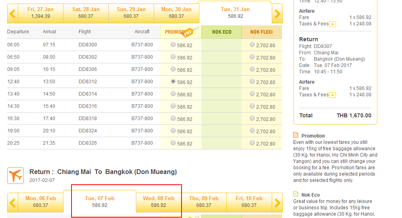402x218 pixels.
Task: Choose Promotion fare for flight DD8300
Action: (173, 44)
